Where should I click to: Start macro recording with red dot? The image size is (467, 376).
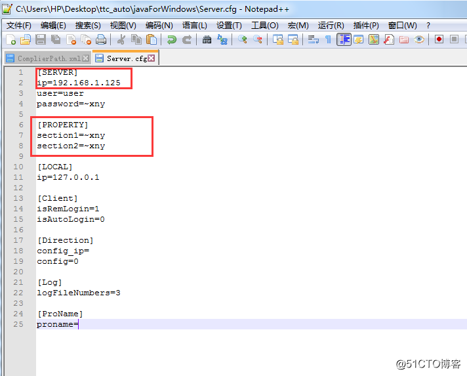(x=439, y=39)
